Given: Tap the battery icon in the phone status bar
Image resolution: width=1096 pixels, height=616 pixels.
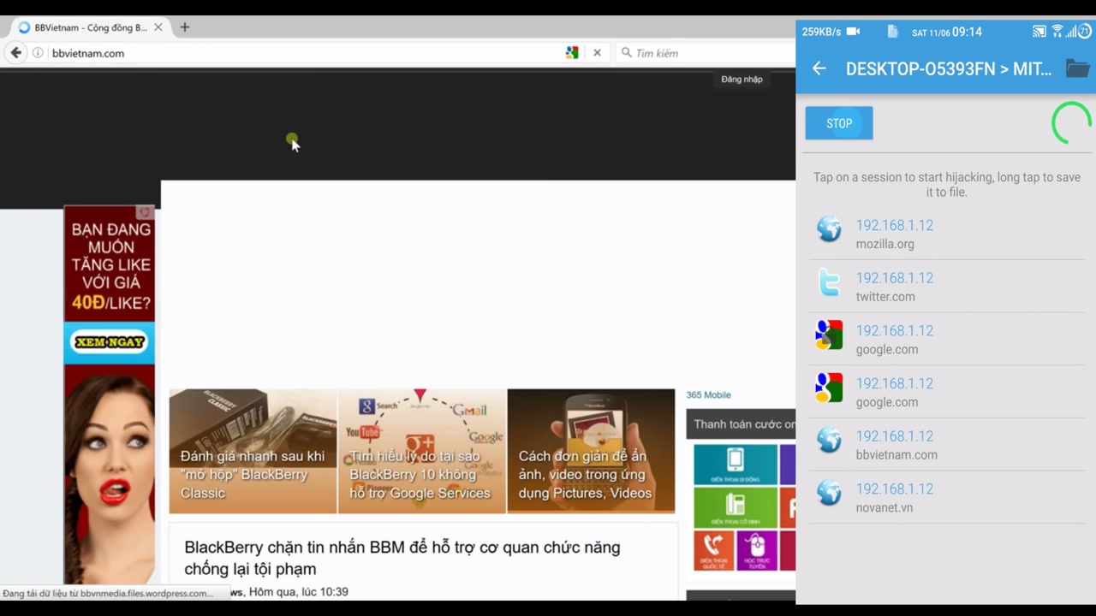Looking at the screenshot, I should pos(1086,32).
